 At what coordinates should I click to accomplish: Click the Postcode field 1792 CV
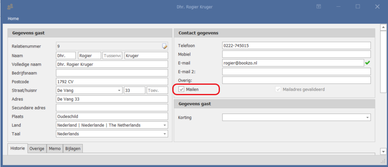(112, 81)
